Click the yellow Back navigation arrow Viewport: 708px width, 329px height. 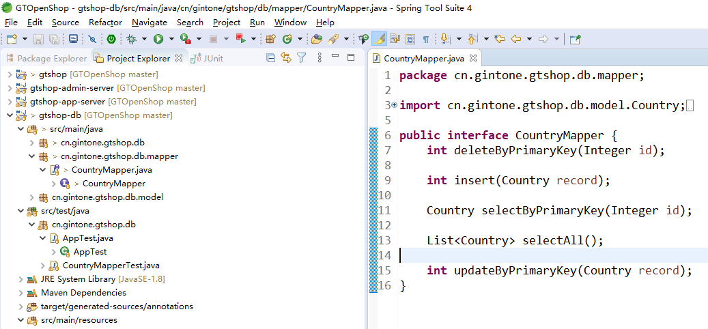tap(516, 40)
